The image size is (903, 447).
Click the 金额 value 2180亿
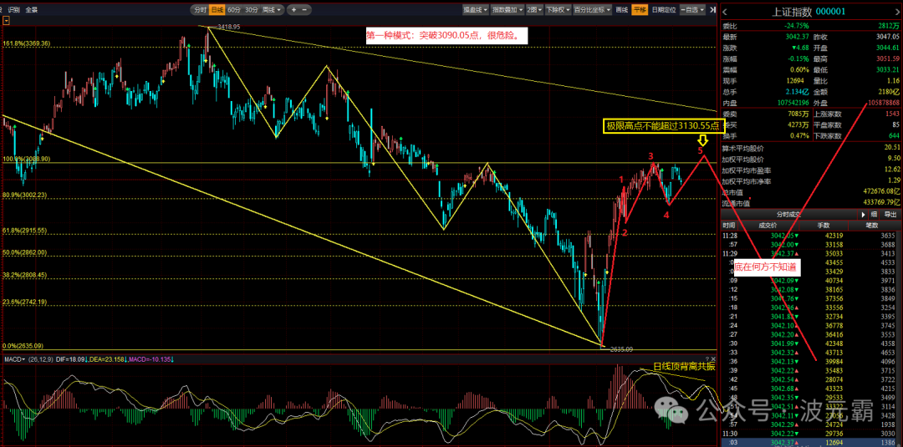889,91
